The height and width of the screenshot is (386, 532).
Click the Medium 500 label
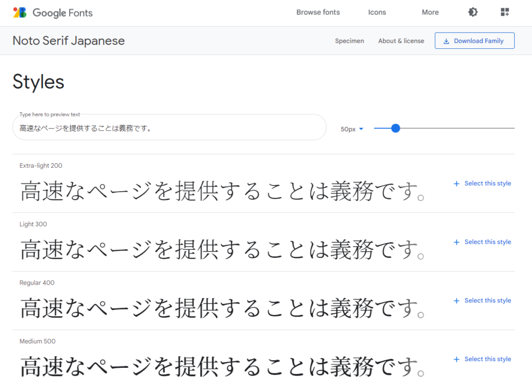(37, 341)
